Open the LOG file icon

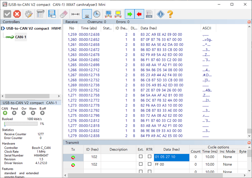pos(149,14)
